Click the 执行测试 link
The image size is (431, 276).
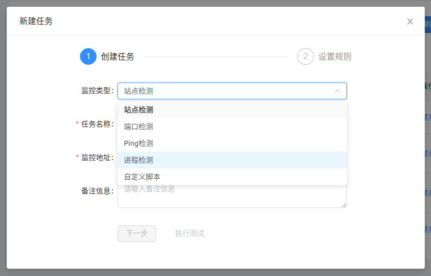(x=190, y=233)
